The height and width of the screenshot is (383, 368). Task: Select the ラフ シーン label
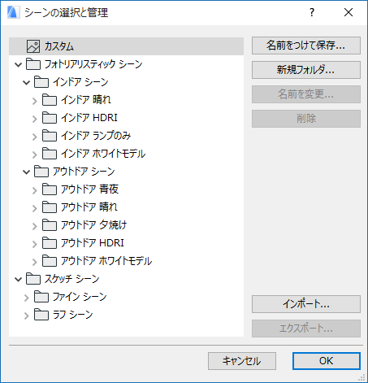pos(72,315)
